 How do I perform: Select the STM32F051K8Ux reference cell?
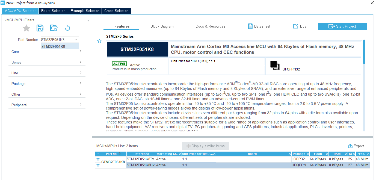coord(141,165)
